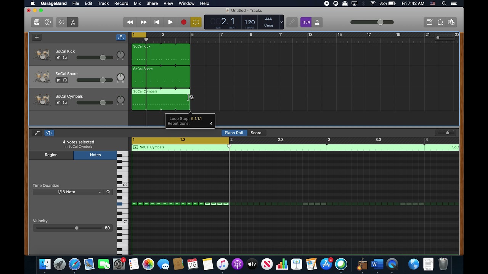Toggle the Editors scissors button
This screenshot has width=488, height=274.
coord(72,22)
